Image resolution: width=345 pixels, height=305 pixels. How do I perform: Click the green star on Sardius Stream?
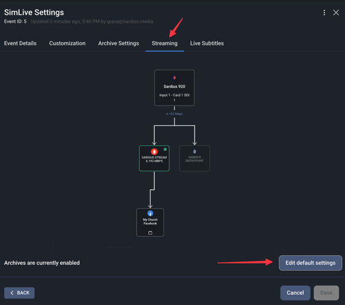click(165, 150)
